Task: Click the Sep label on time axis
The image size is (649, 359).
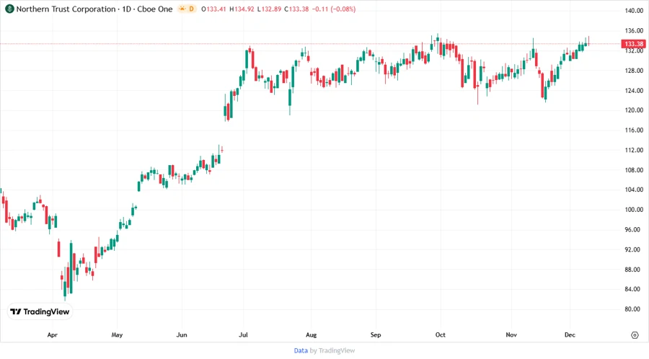Action: coord(376,335)
